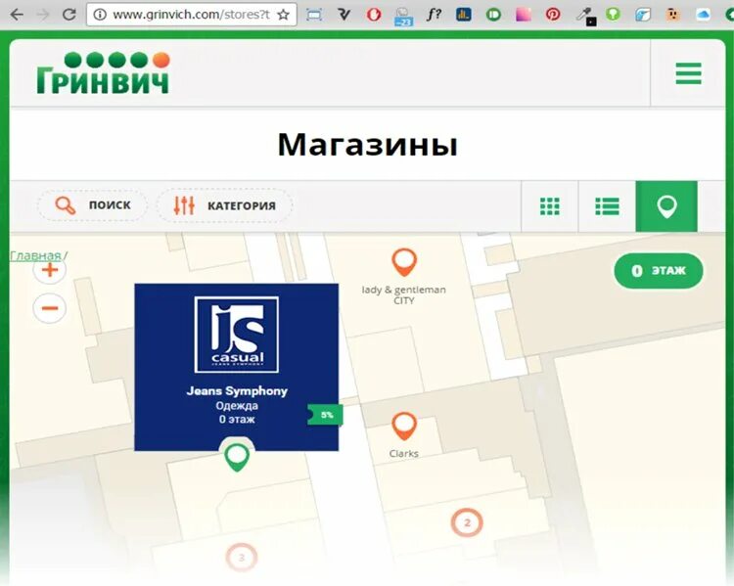Click the chat bubble extension with badge
734x586 pixels.
coord(403,16)
